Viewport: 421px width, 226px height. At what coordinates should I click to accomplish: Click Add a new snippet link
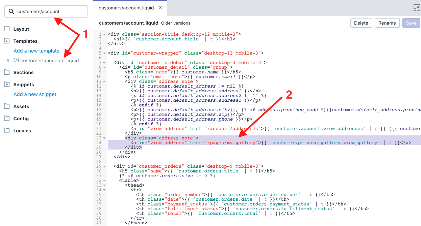click(35, 94)
